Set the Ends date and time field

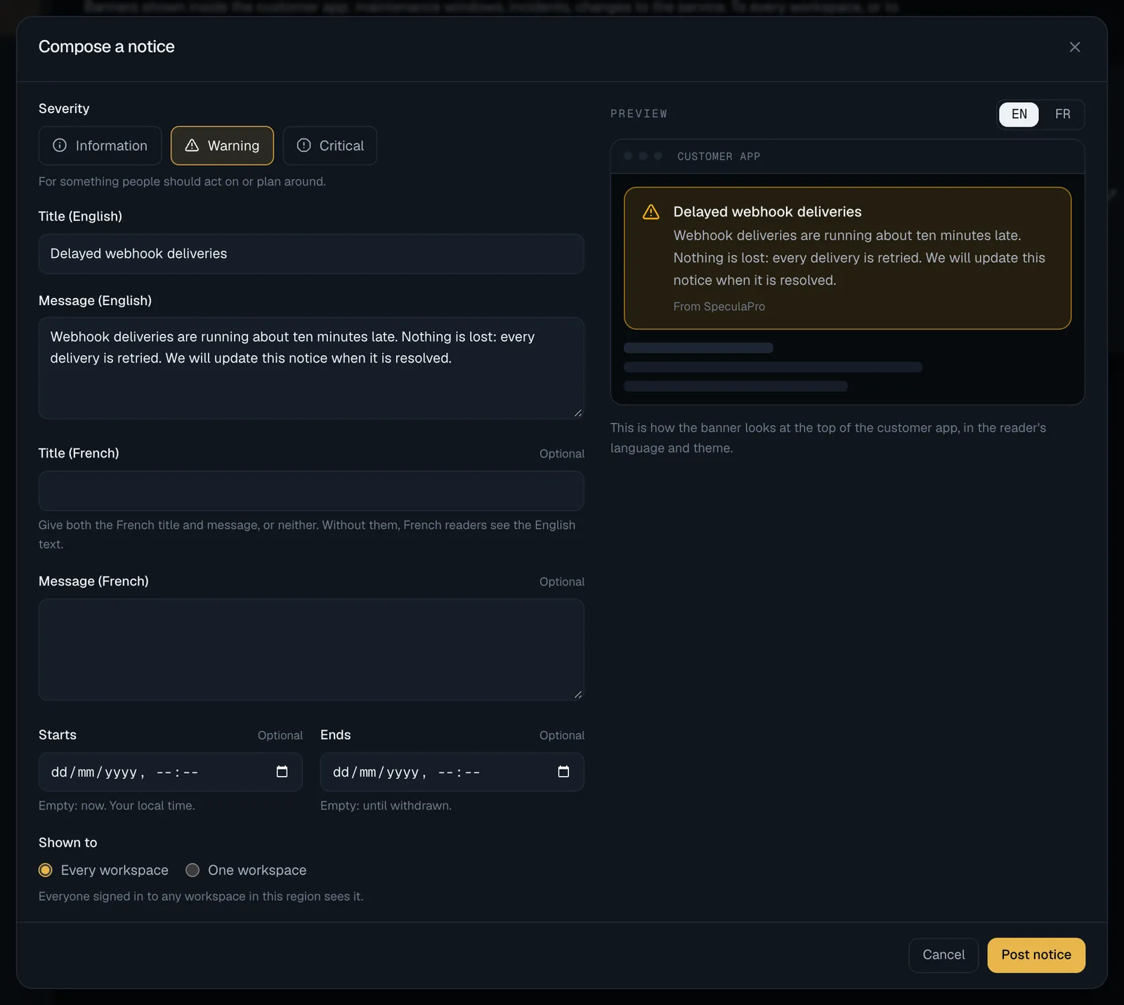coord(452,772)
